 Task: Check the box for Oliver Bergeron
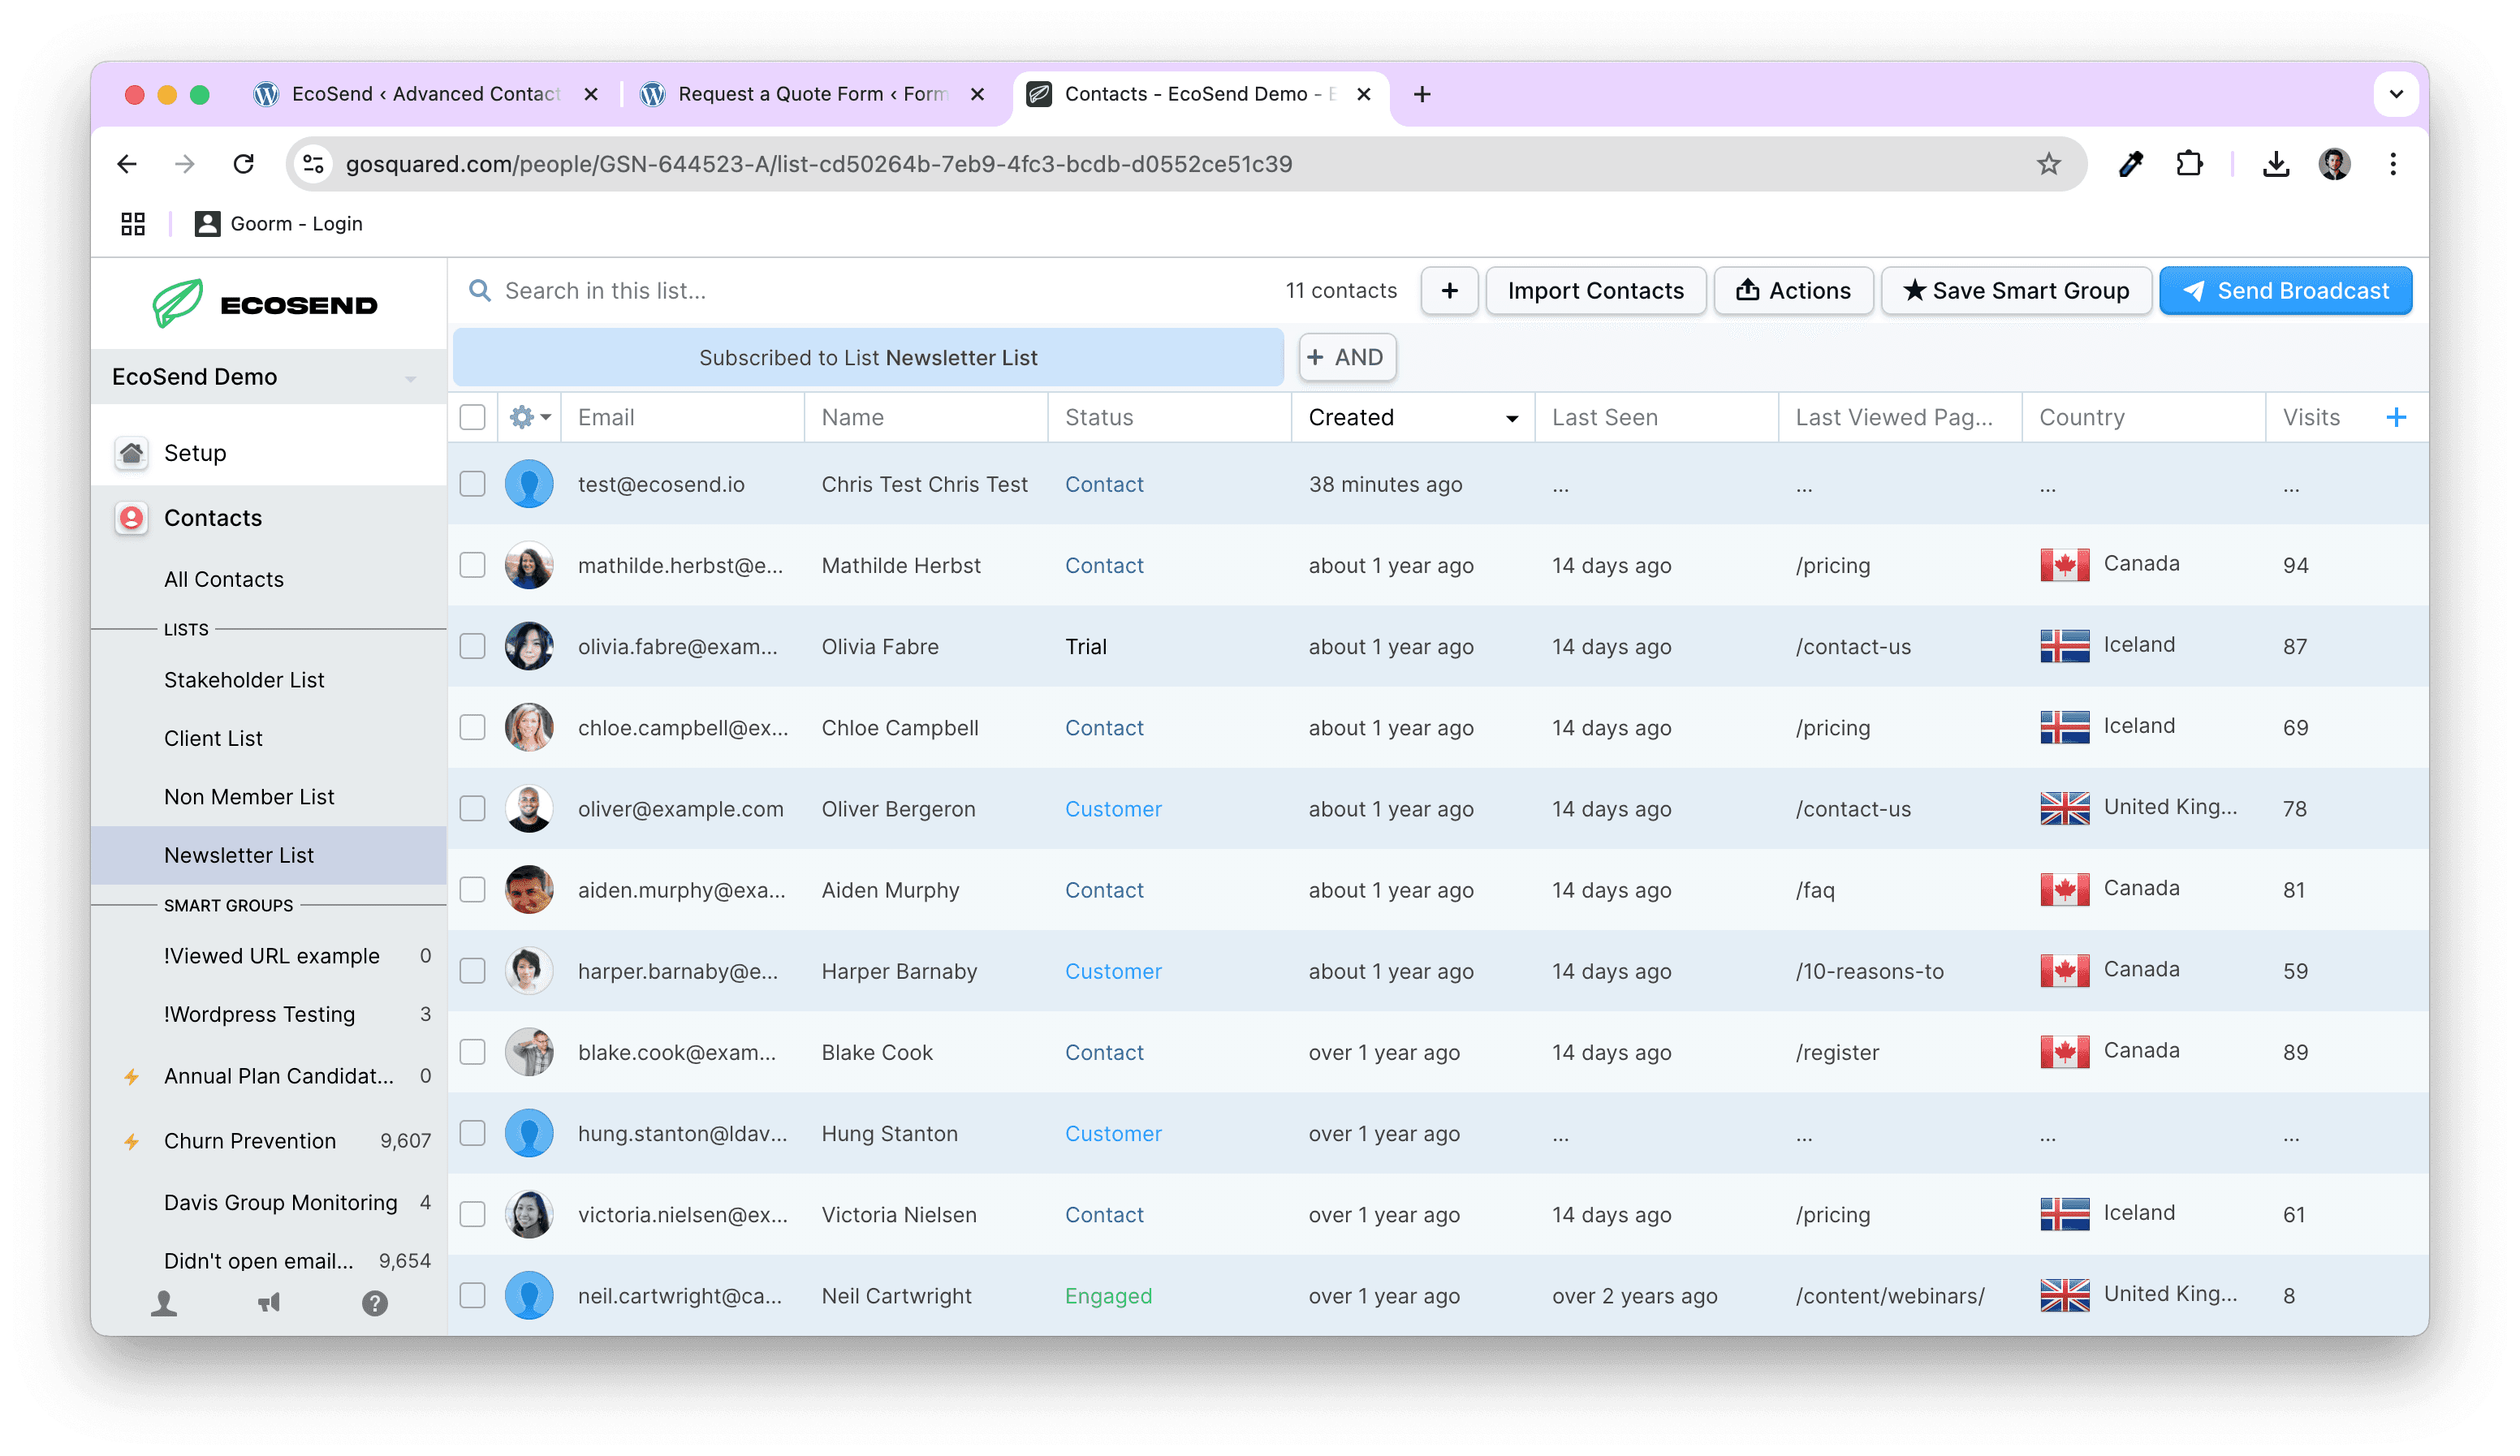pyautogui.click(x=472, y=808)
